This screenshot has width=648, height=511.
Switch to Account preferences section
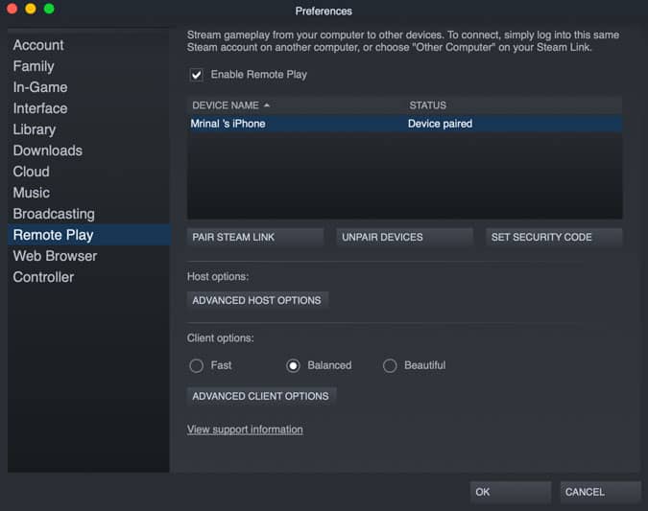[x=38, y=45]
